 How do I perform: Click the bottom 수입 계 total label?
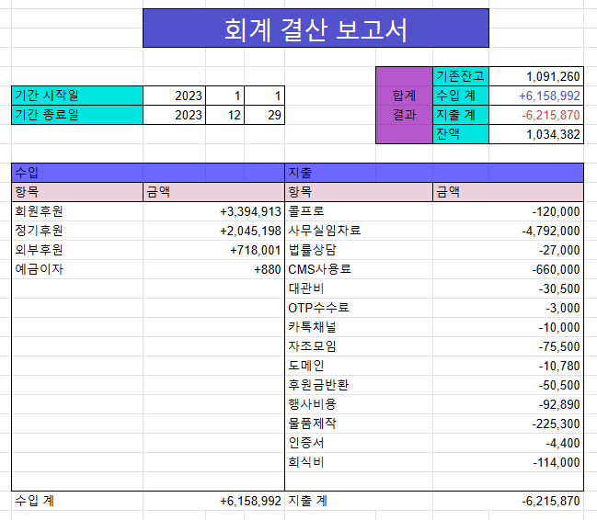[77, 501]
